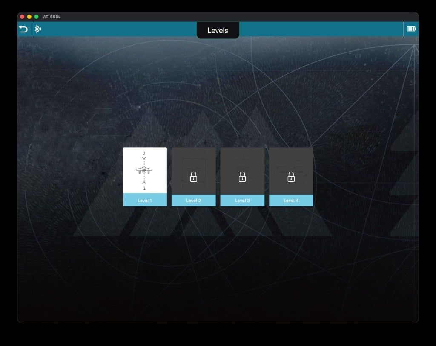Open the Bluetooth connection icon
The width and height of the screenshot is (436, 346).
coord(37,29)
